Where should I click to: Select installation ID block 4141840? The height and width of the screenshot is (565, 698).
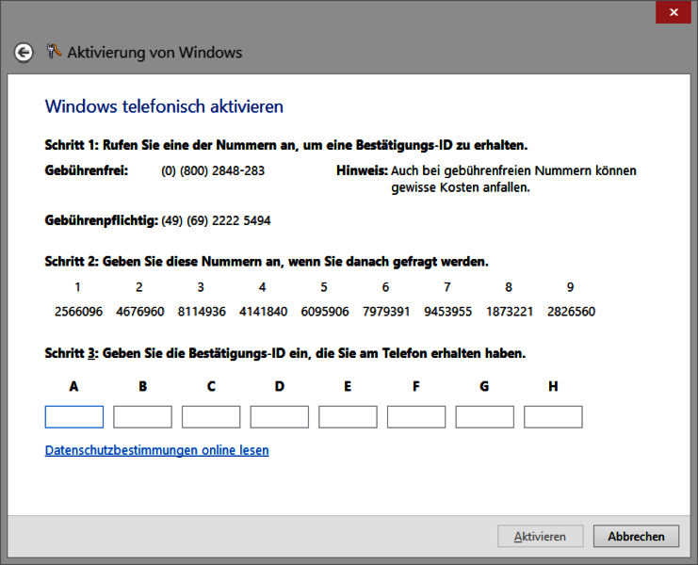click(263, 312)
